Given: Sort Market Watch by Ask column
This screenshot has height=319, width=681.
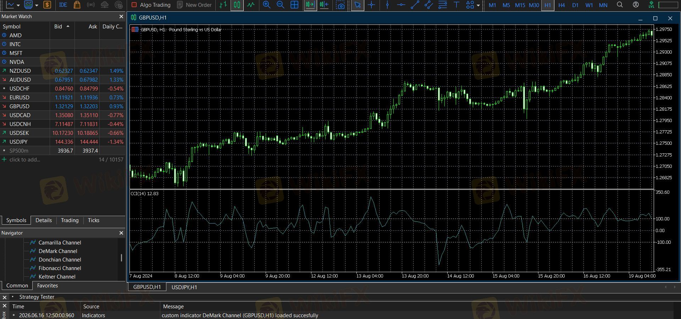Looking at the screenshot, I should 87,26.
